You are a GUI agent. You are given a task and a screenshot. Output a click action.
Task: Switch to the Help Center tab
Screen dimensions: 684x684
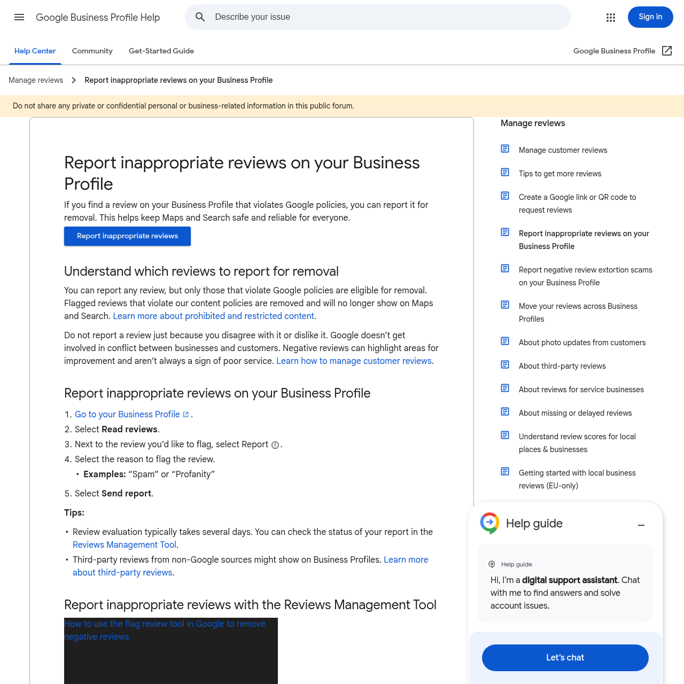[35, 51]
